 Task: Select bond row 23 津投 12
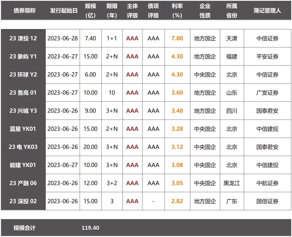(x=146, y=38)
